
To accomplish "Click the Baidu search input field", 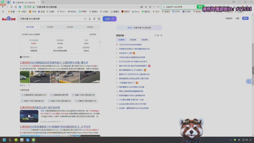I will pos(51,19).
